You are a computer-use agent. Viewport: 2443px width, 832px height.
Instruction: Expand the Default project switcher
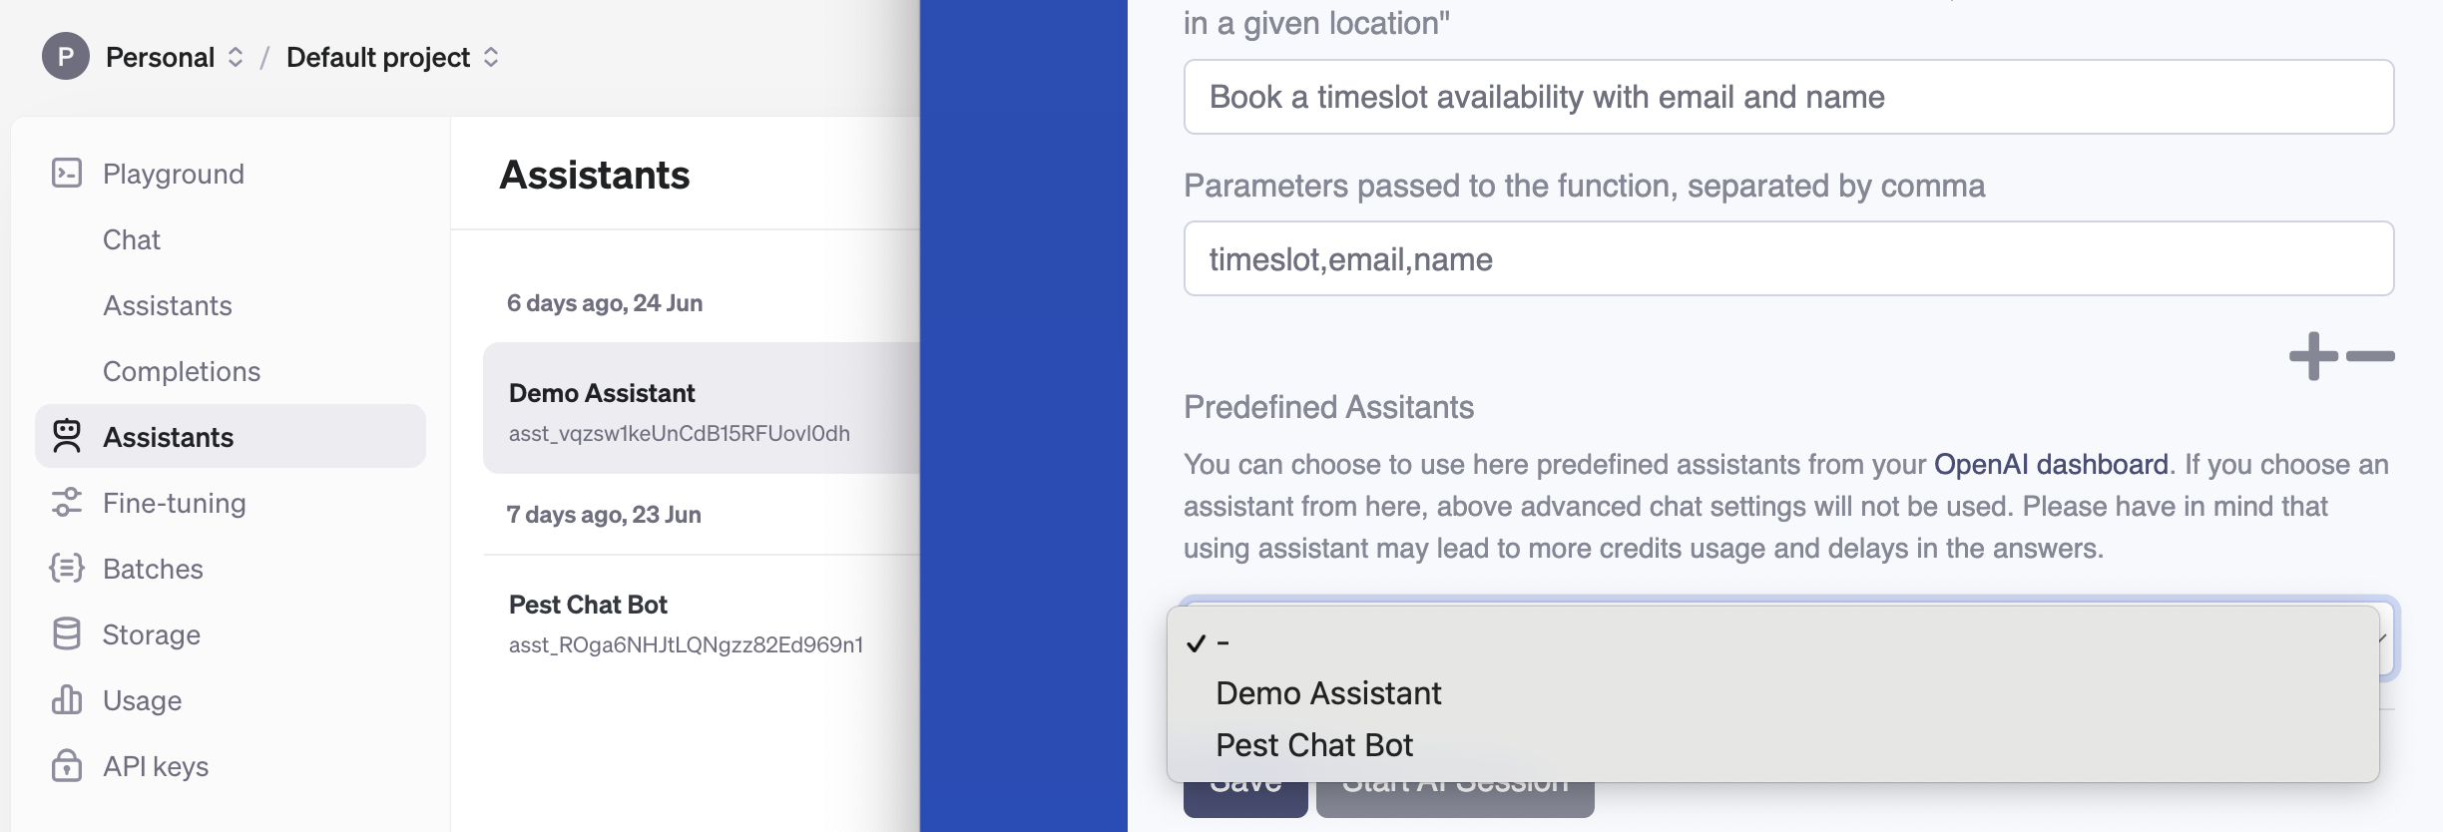tap(491, 57)
